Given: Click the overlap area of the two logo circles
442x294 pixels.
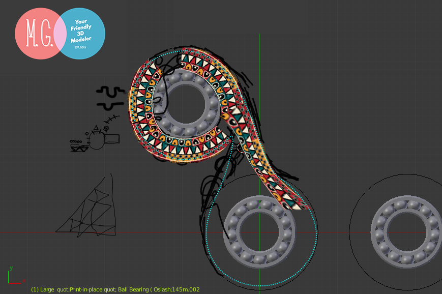Looking at the screenshot, I should [x=61, y=33].
